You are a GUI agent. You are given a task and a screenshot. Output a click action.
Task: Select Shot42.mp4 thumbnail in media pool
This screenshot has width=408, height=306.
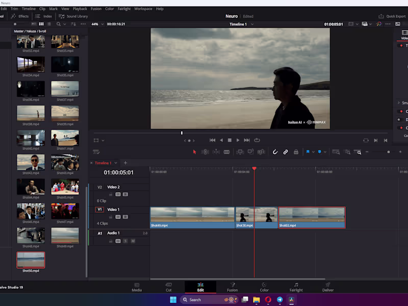pyautogui.click(x=31, y=163)
